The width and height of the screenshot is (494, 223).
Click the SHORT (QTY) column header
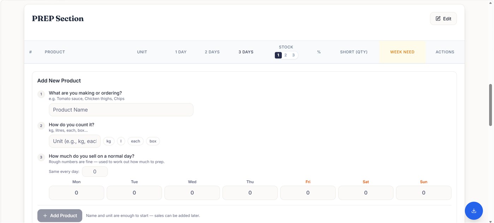tap(354, 52)
